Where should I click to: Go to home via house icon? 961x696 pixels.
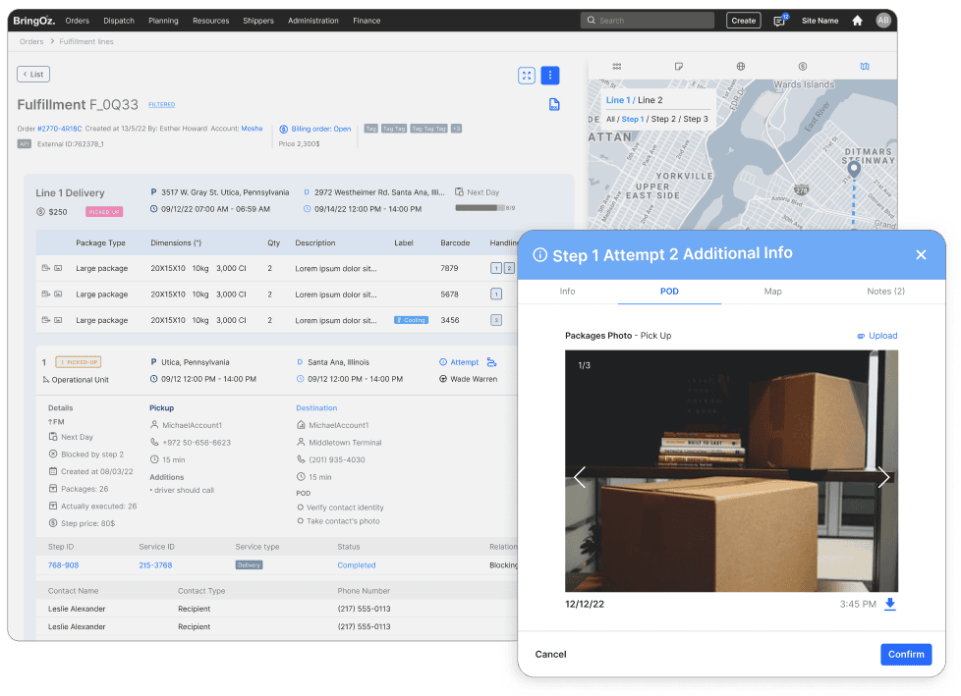pyautogui.click(x=858, y=21)
